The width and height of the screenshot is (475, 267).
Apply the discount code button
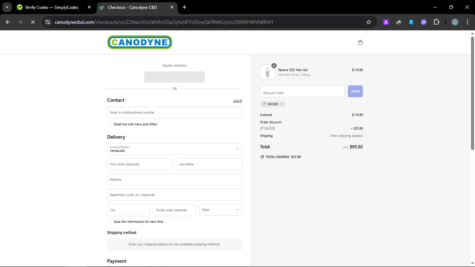pos(355,91)
